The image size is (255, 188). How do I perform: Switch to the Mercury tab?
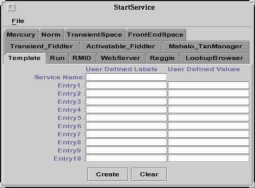[21, 35]
